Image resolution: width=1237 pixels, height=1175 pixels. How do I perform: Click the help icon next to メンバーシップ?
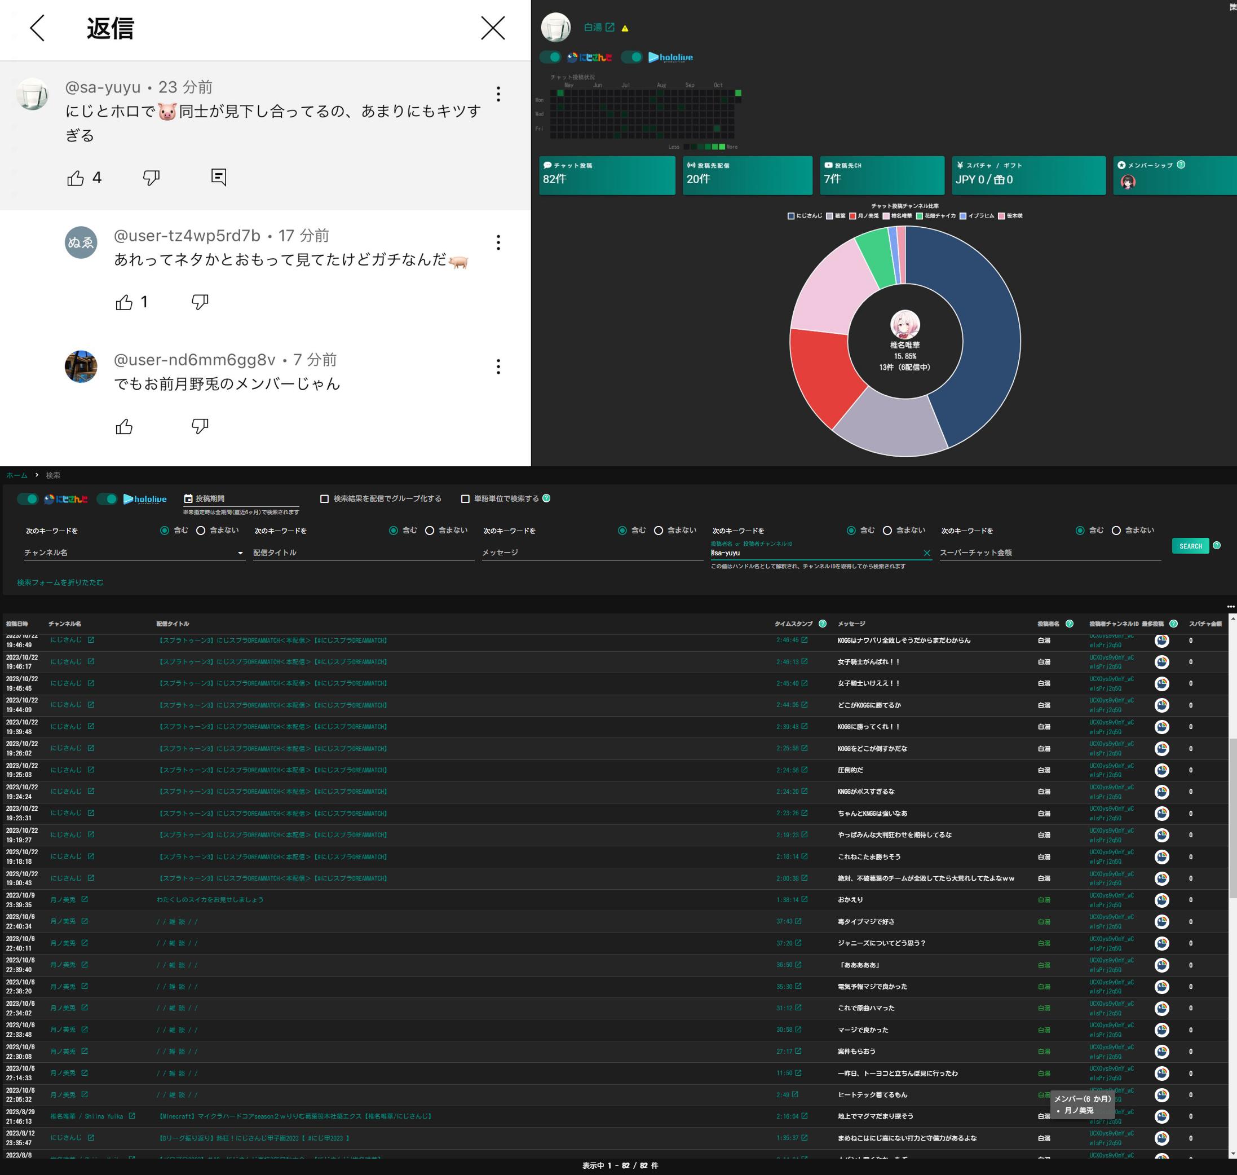(1181, 165)
